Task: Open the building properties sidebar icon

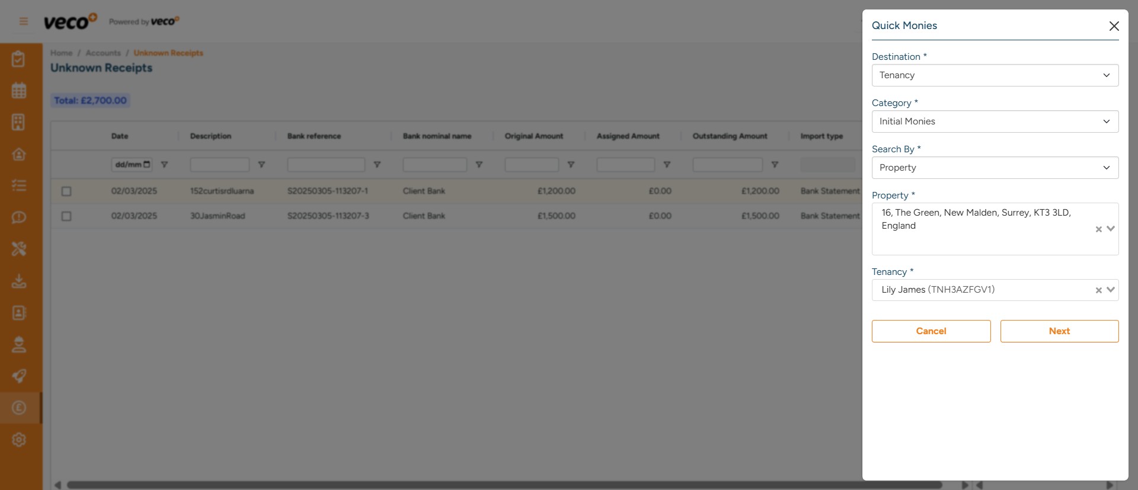Action: pyautogui.click(x=19, y=122)
